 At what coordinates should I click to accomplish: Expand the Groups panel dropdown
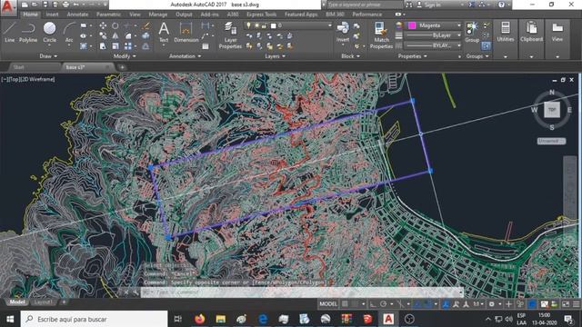click(x=477, y=56)
